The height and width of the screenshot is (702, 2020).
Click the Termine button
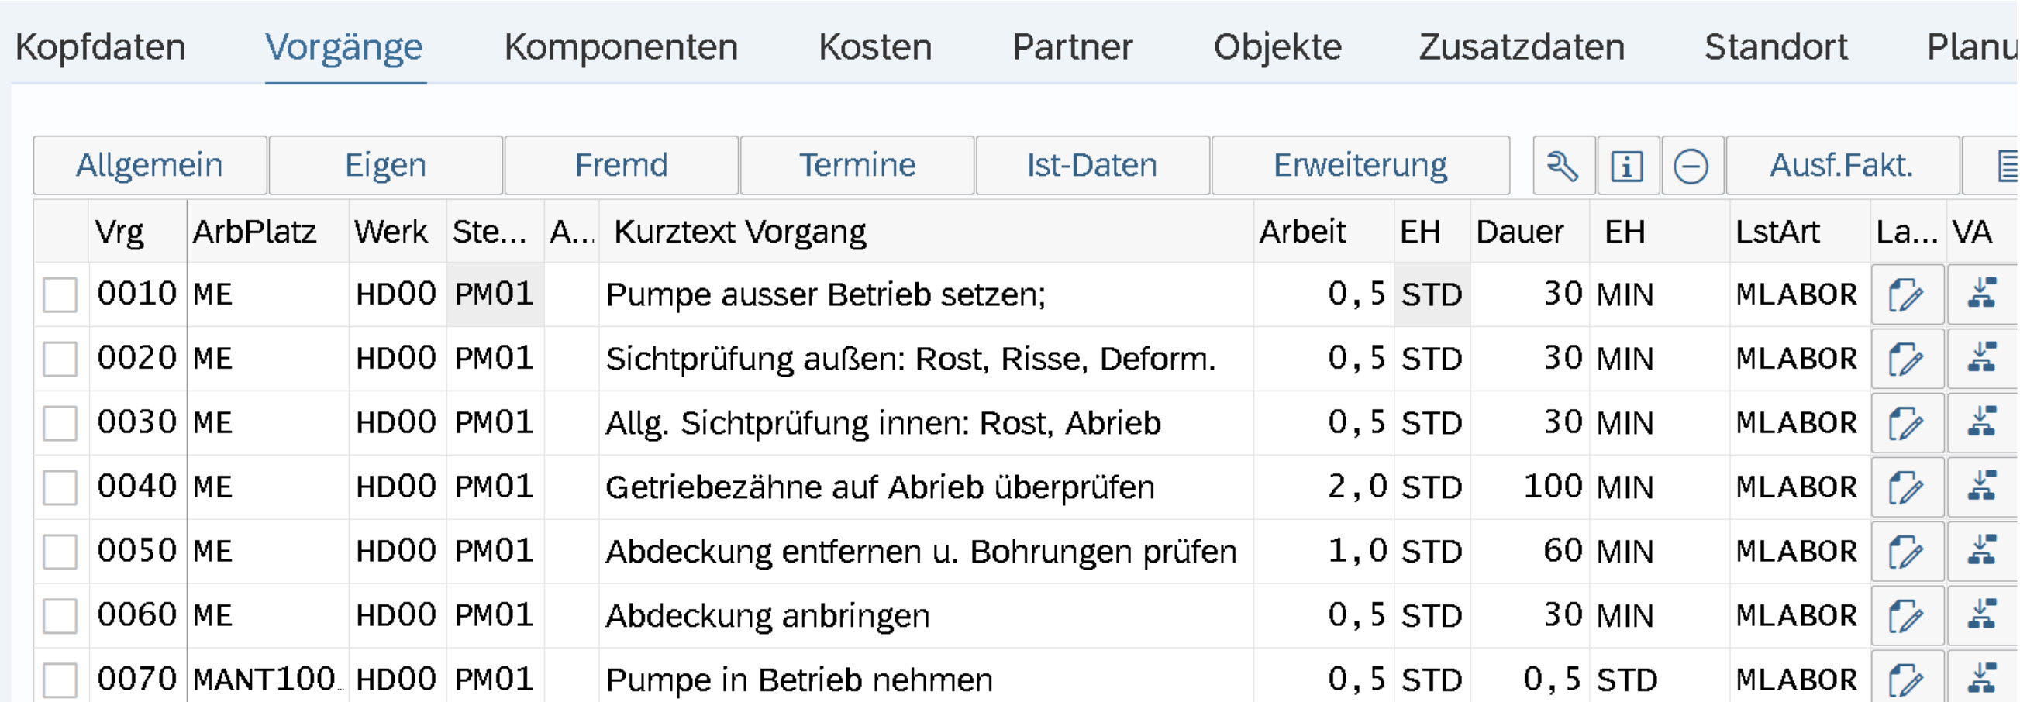(x=857, y=164)
